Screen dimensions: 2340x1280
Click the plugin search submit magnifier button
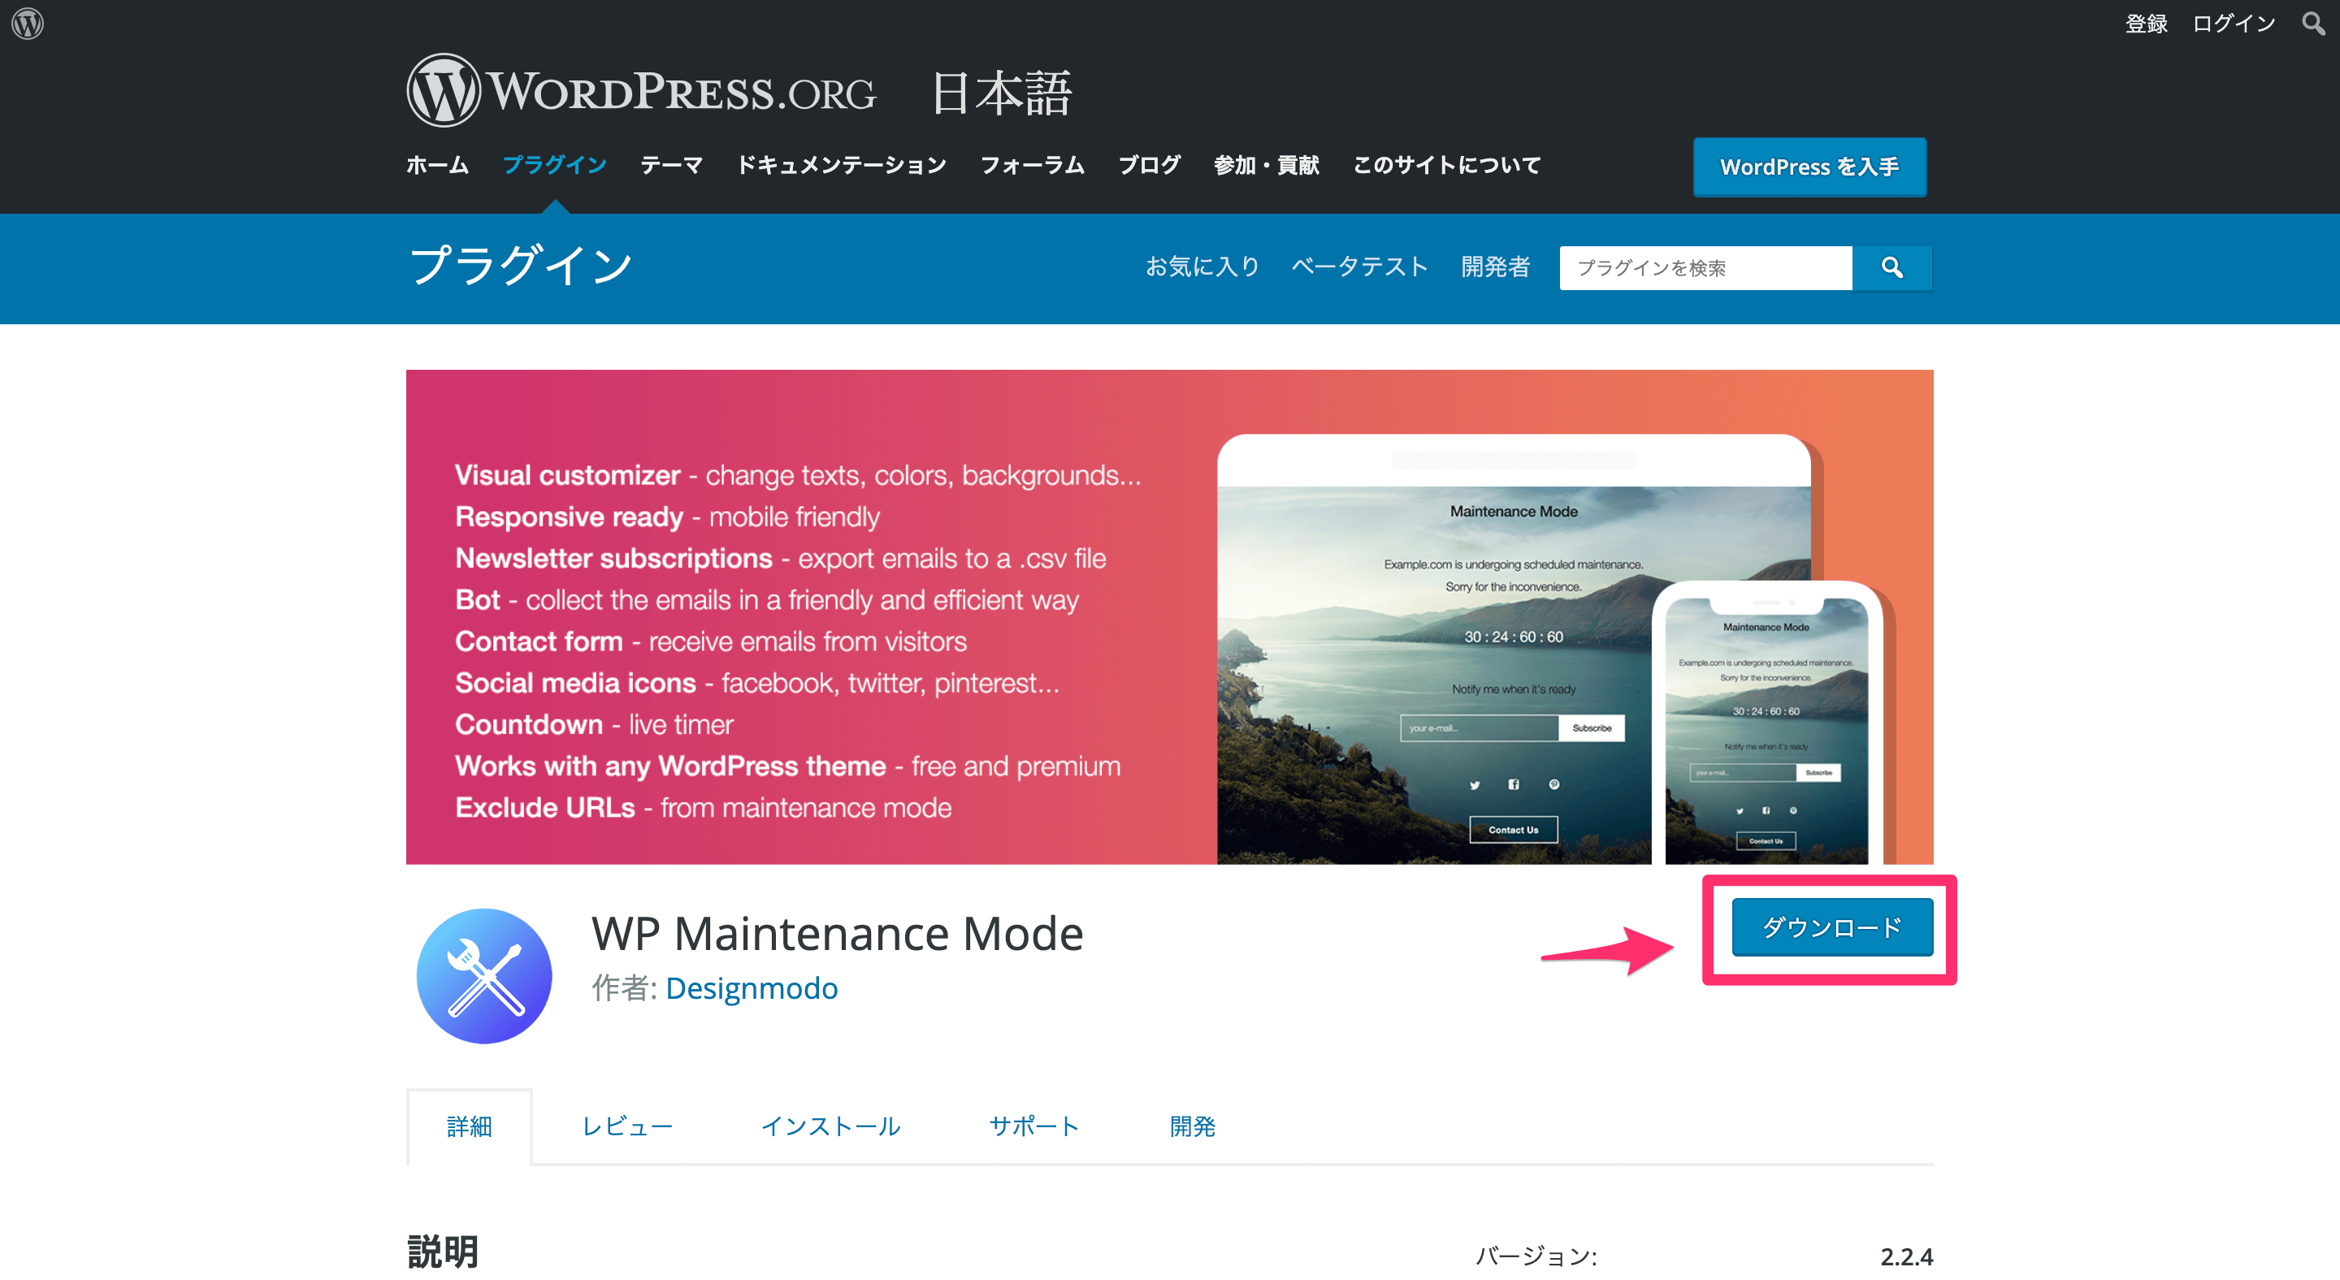click(1891, 267)
